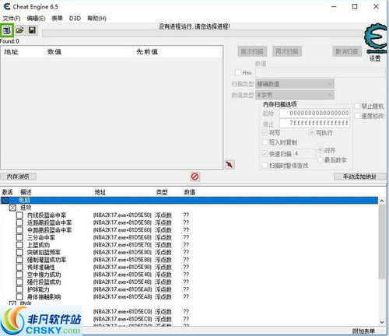Click the red arrow add-to-list icon
The width and height of the screenshot is (389, 336).
tap(230, 164)
